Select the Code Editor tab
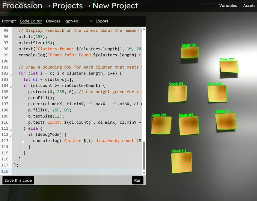The image size is (257, 201). [31, 21]
